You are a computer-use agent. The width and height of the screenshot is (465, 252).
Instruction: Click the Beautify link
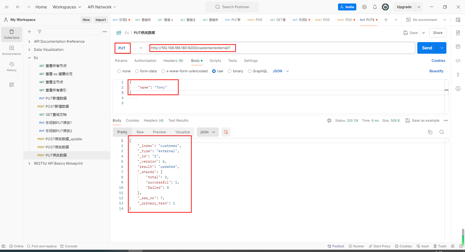tap(437, 71)
